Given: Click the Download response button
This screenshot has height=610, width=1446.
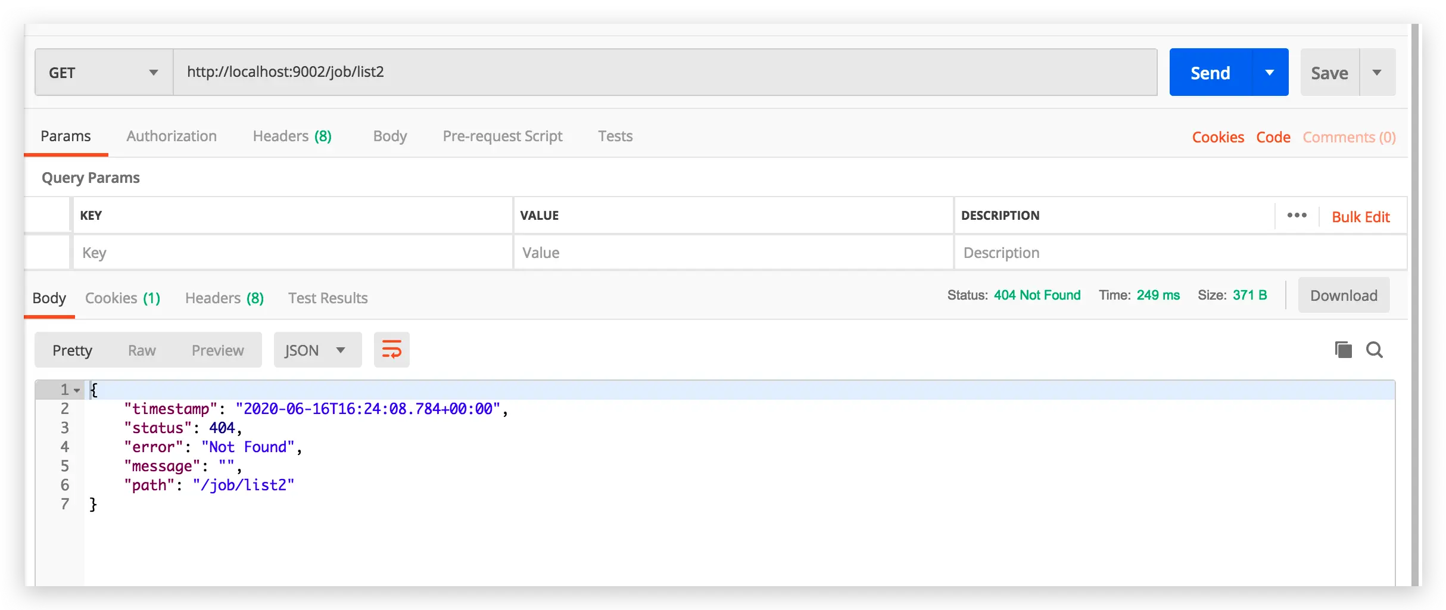Looking at the screenshot, I should (1344, 295).
